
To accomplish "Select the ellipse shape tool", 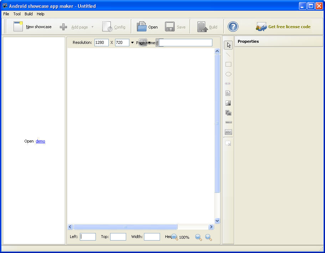I will [228, 74].
